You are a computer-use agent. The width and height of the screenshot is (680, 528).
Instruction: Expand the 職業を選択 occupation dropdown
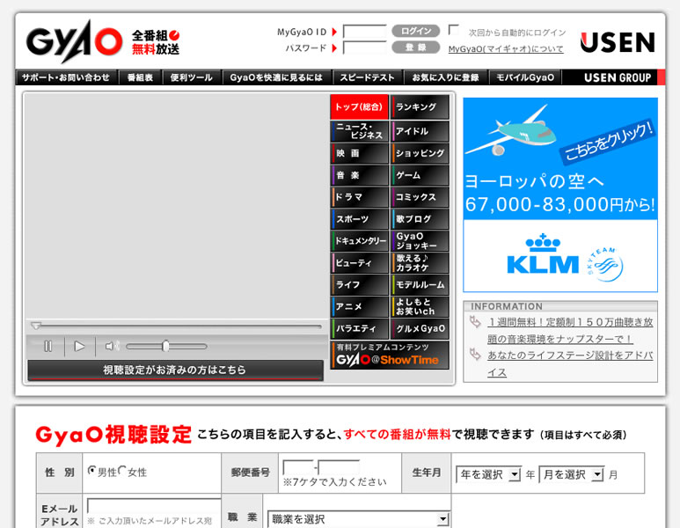[358, 519]
